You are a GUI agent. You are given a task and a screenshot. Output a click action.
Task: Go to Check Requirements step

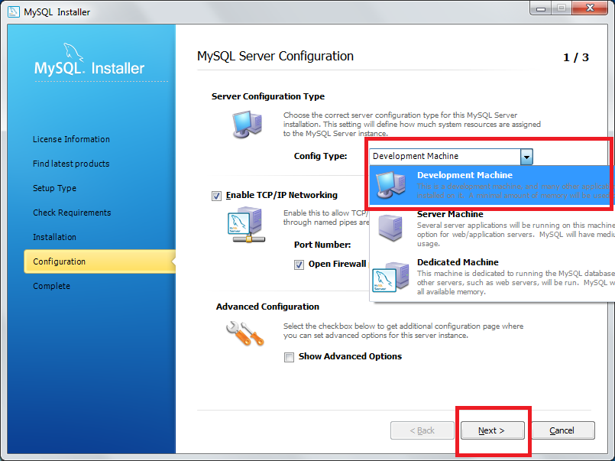tap(72, 213)
